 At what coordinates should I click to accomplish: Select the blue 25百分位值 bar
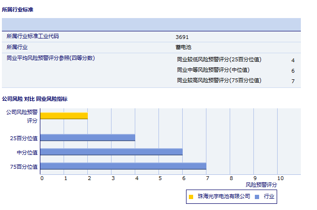[x=88, y=138]
